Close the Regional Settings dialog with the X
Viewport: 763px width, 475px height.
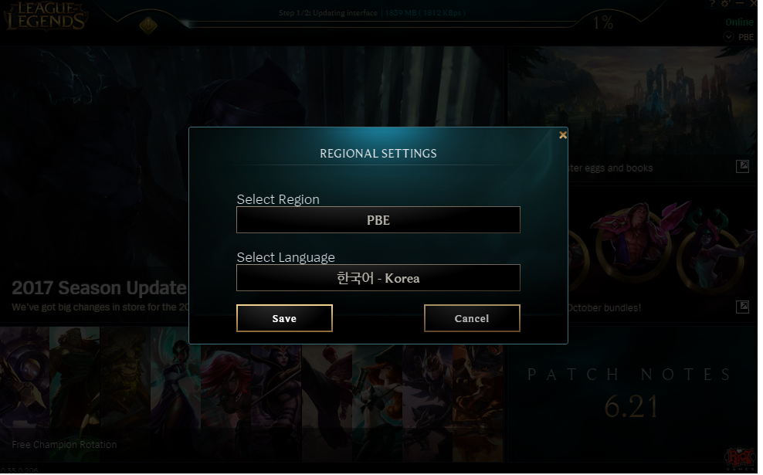point(562,135)
